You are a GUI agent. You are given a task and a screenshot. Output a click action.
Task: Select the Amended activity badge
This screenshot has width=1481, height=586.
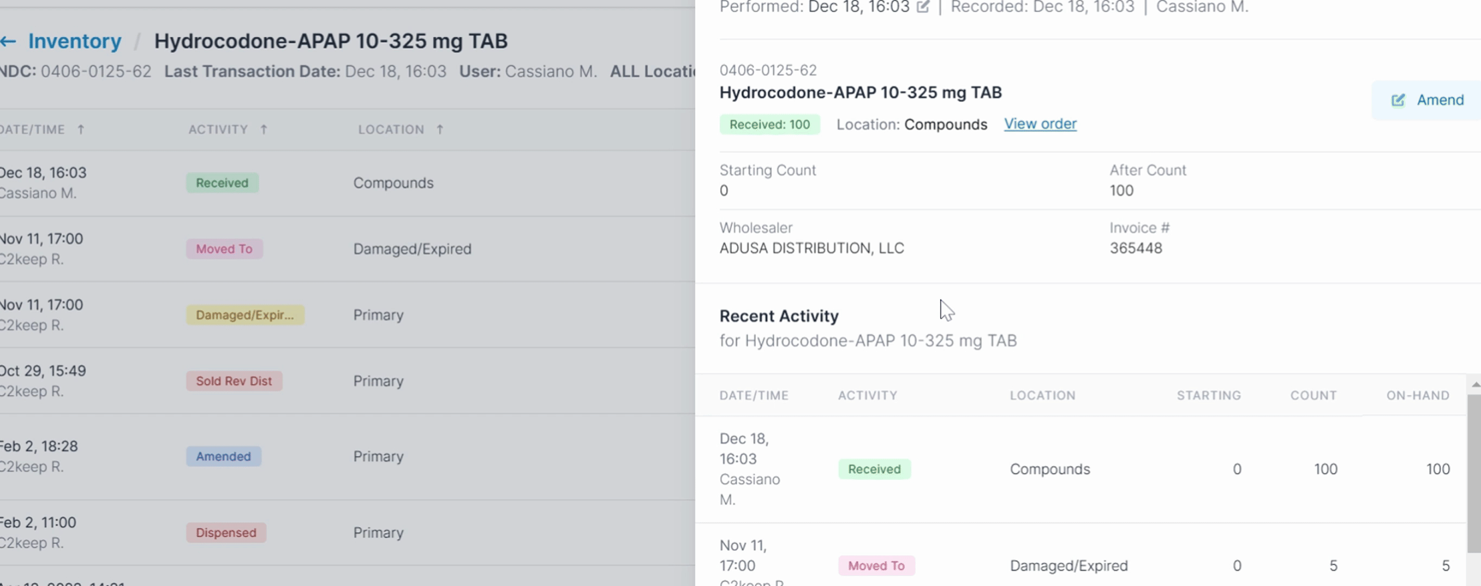pos(224,457)
